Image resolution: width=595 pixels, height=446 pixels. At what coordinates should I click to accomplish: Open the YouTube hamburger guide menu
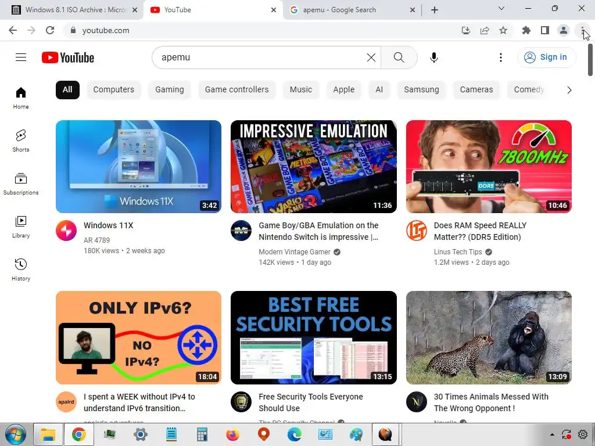pos(21,57)
